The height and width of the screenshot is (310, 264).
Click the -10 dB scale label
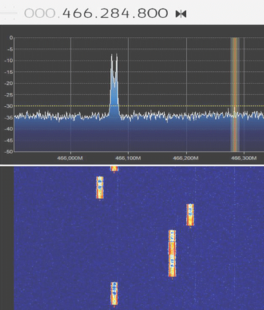[x=8, y=61]
